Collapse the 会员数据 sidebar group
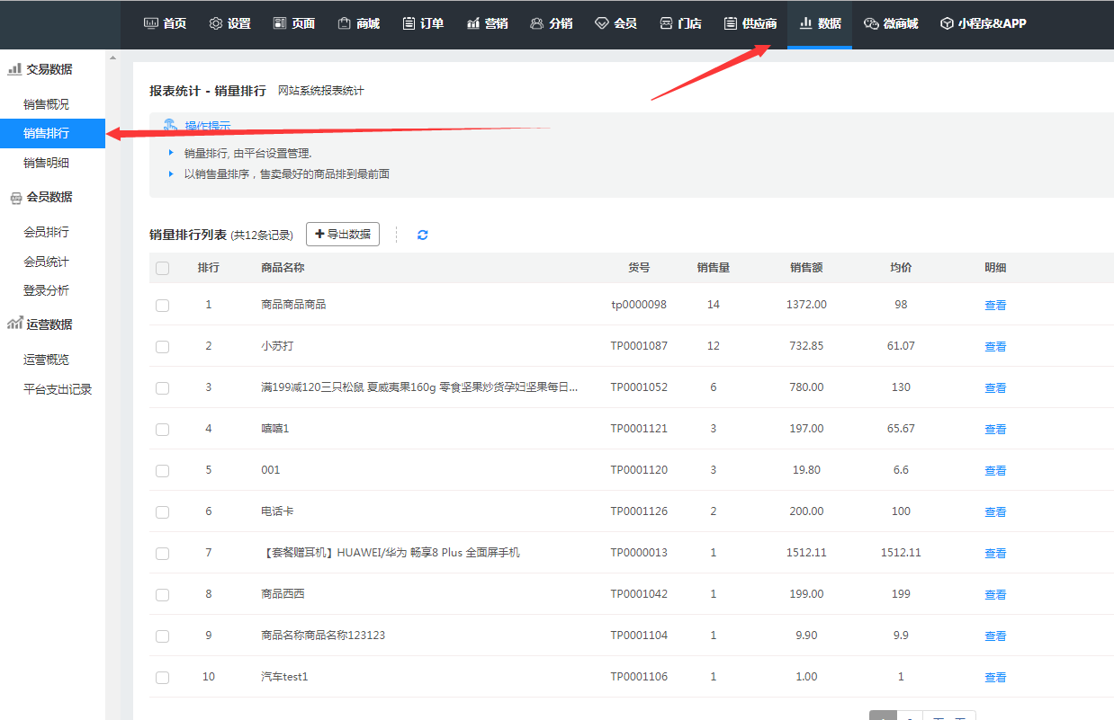1114x720 pixels. (x=40, y=197)
